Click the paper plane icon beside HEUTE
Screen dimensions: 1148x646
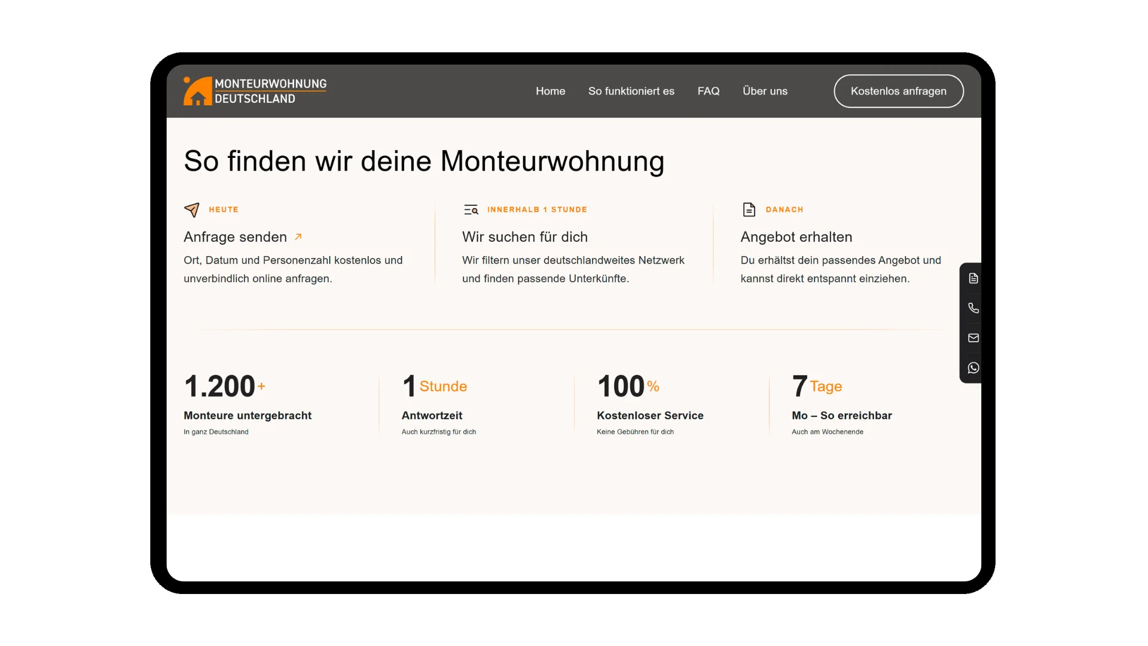(191, 209)
